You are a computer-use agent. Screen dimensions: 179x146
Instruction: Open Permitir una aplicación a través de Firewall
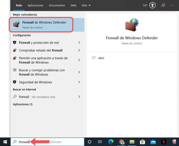pyautogui.click(x=43, y=60)
